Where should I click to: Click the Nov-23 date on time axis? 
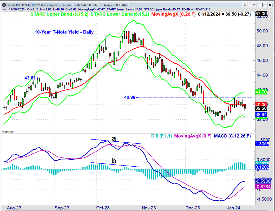click(x=149, y=207)
